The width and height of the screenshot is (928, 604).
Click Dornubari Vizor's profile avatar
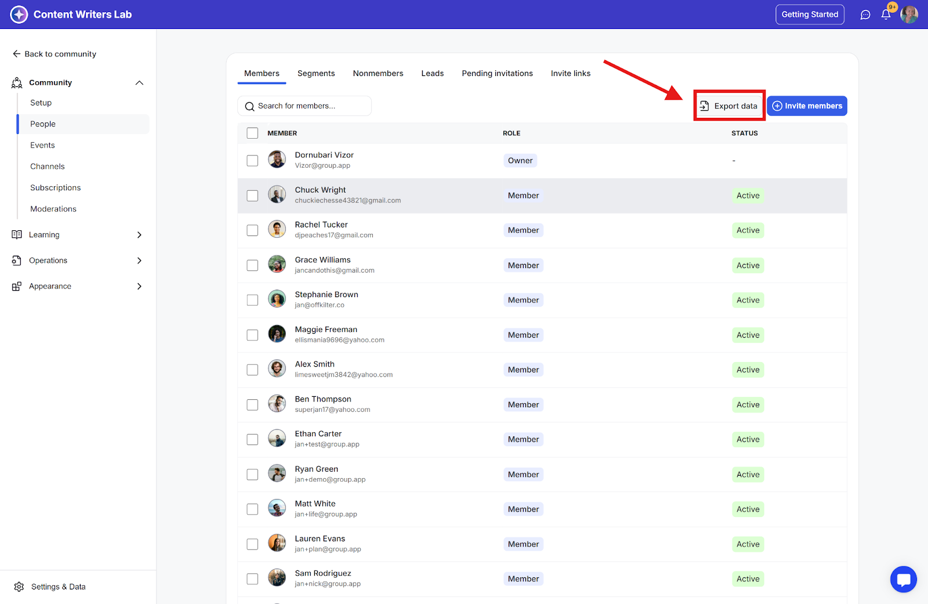(277, 160)
